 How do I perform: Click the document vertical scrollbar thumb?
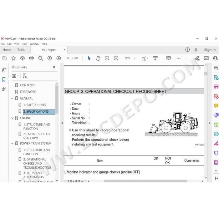click(x=206, y=74)
